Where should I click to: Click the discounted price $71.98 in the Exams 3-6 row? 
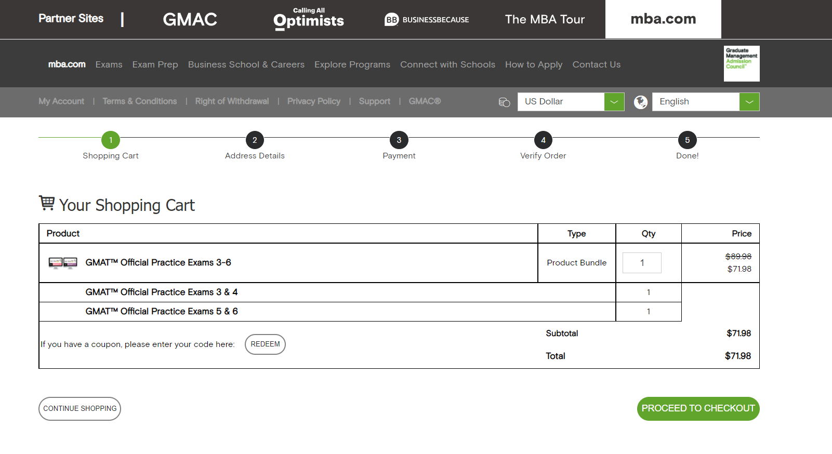739,269
